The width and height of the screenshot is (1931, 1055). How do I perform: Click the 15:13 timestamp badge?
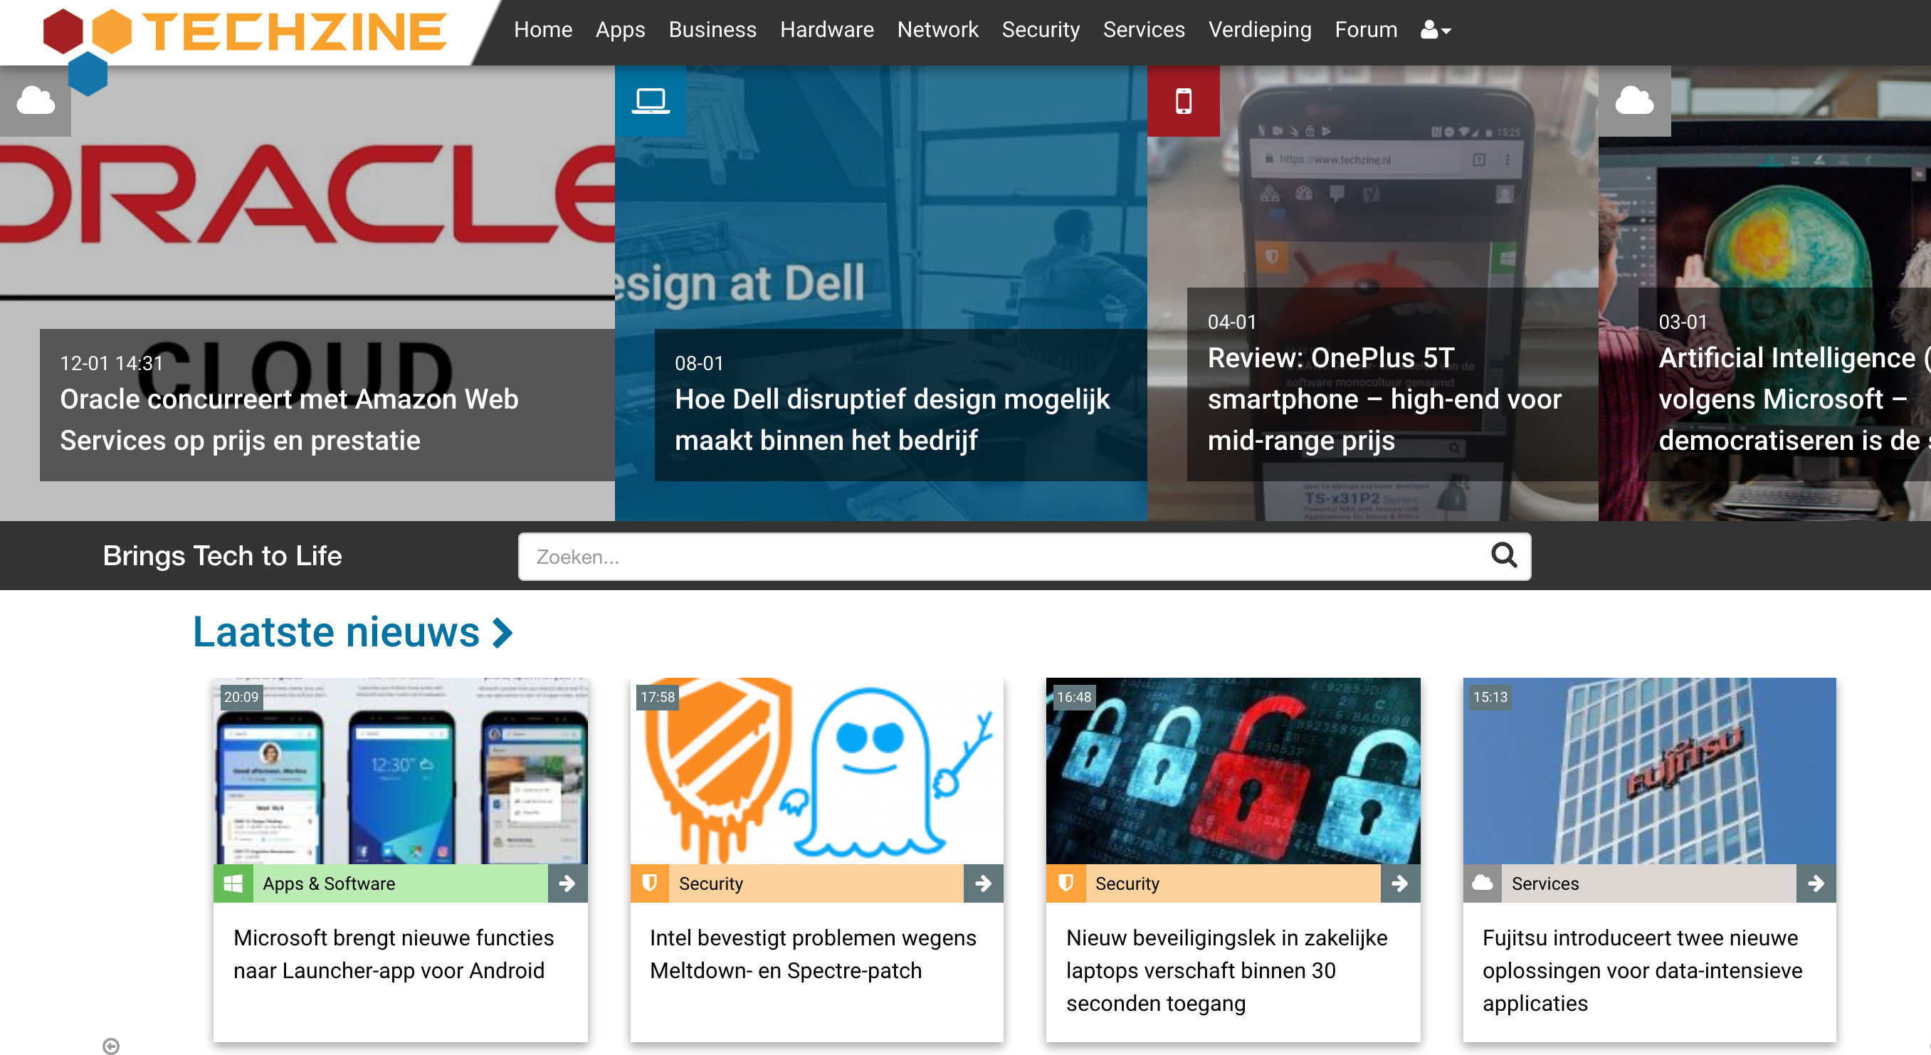[x=1490, y=697]
